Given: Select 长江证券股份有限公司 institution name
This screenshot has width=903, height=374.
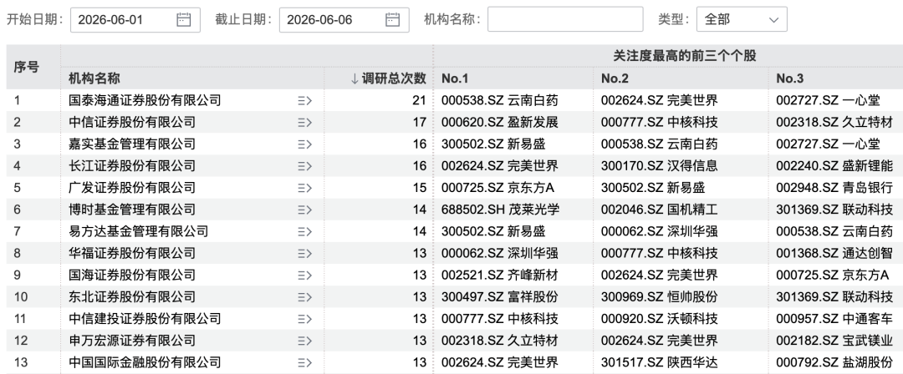Looking at the screenshot, I should pos(132,166).
